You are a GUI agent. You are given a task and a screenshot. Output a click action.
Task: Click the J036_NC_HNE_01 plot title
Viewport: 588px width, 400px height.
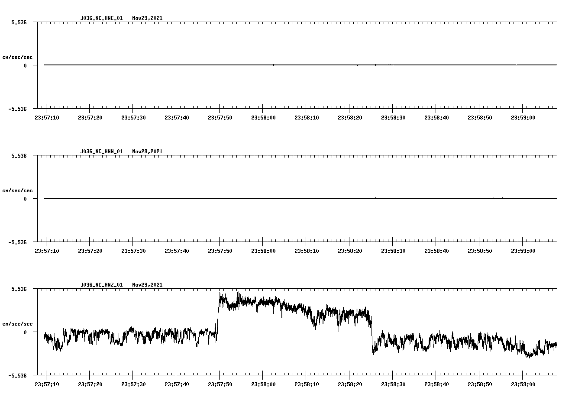tap(101, 18)
